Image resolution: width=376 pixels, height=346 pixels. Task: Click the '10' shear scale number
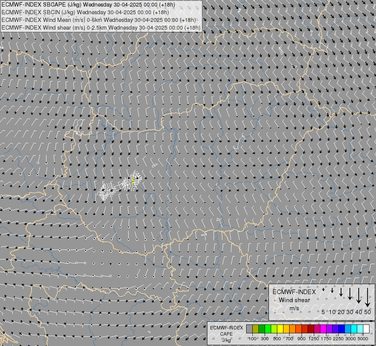[332, 312]
